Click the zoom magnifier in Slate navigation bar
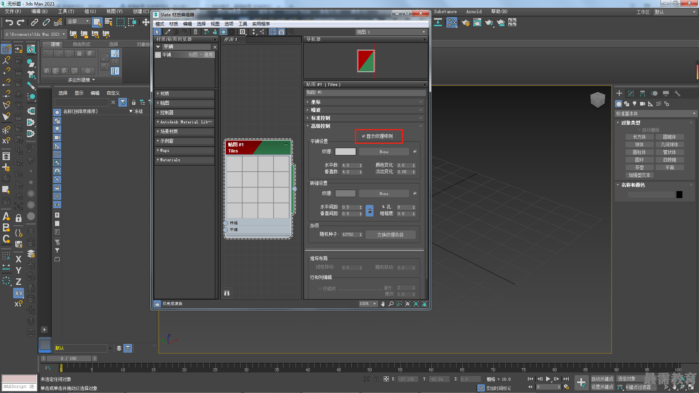The height and width of the screenshot is (393, 699). [x=391, y=304]
